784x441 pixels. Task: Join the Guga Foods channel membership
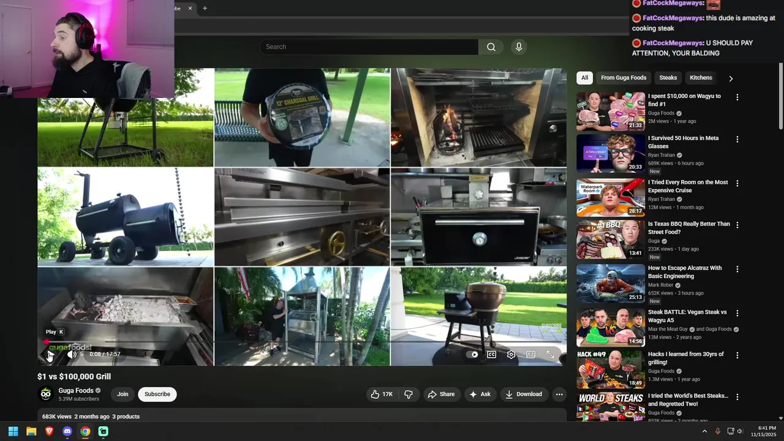pyautogui.click(x=123, y=394)
